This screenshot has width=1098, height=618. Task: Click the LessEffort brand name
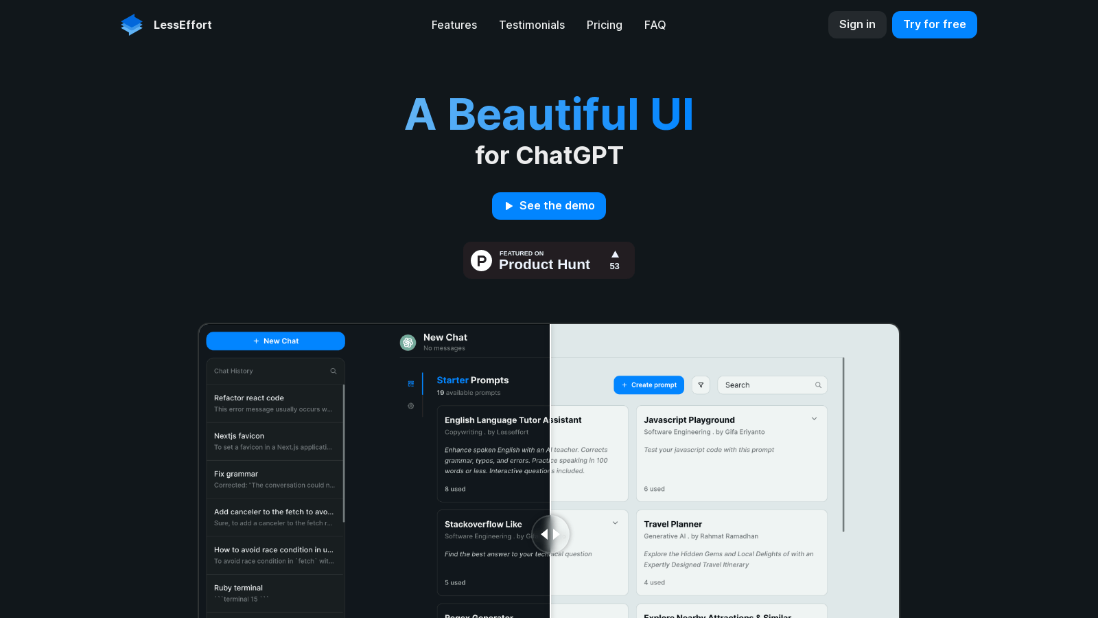click(x=183, y=25)
